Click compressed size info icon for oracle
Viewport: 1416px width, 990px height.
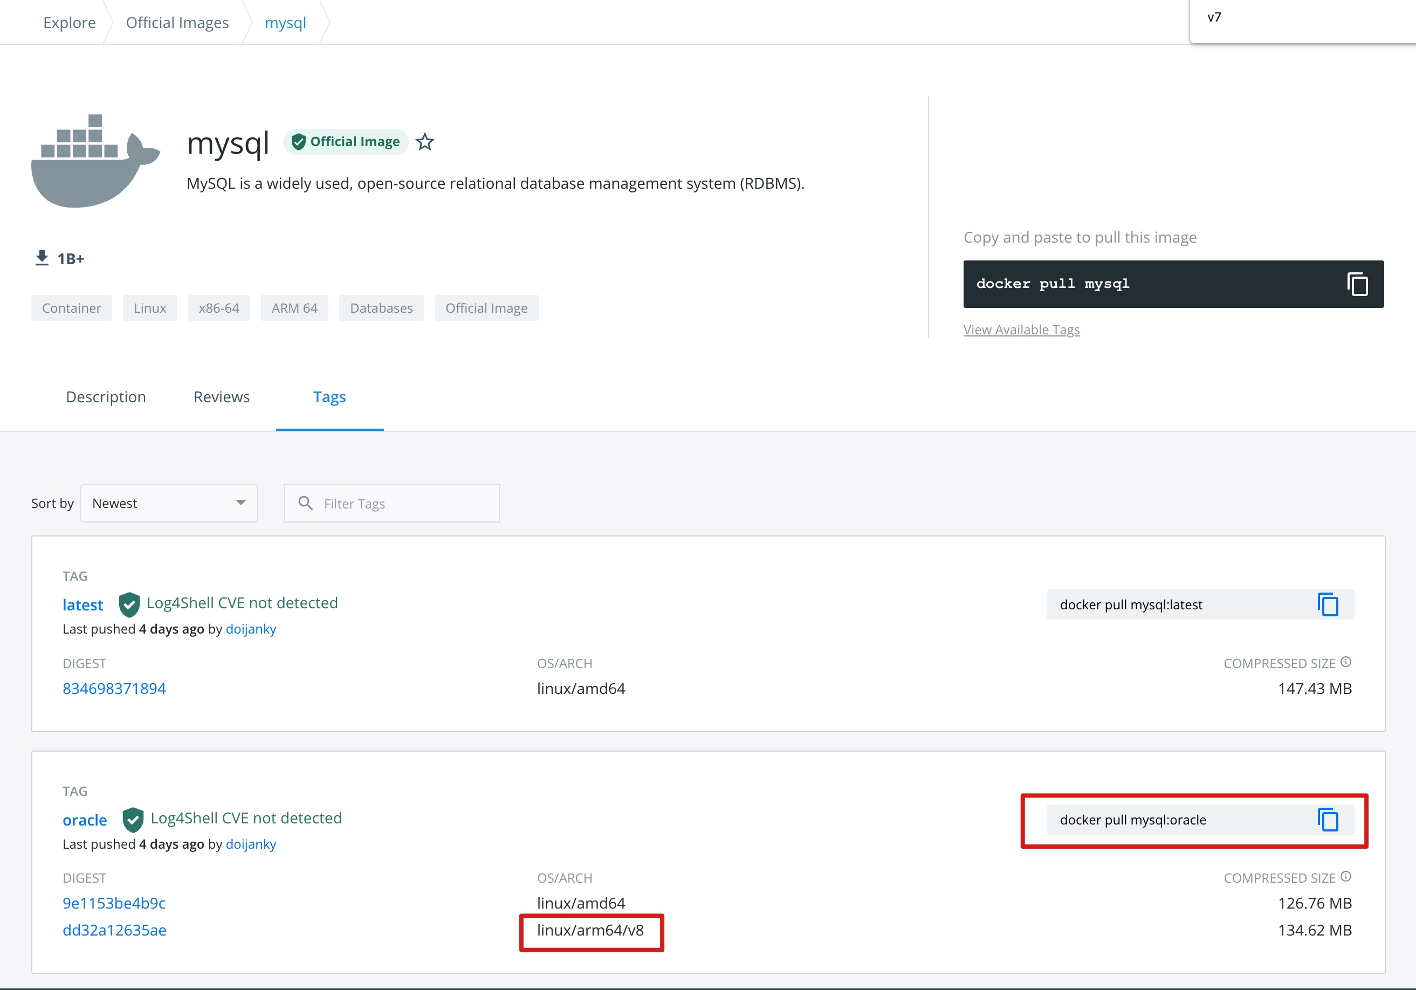point(1346,877)
